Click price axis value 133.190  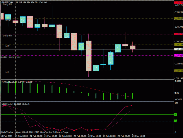[x=179, y=78]
